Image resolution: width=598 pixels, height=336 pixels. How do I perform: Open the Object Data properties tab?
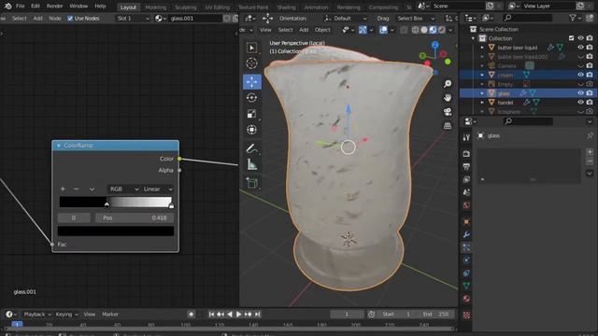(x=466, y=287)
